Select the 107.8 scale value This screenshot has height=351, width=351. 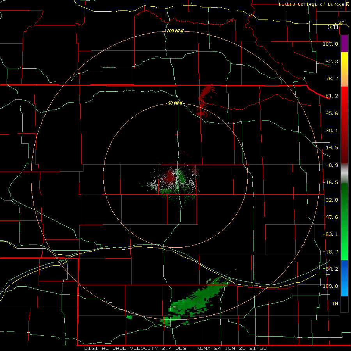tap(330, 44)
